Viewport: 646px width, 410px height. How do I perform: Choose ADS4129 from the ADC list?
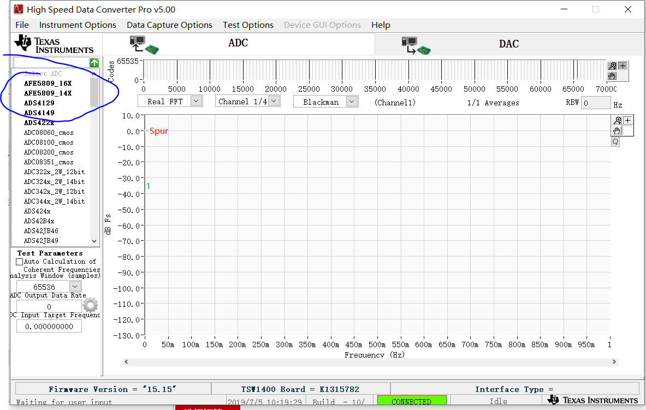click(39, 103)
